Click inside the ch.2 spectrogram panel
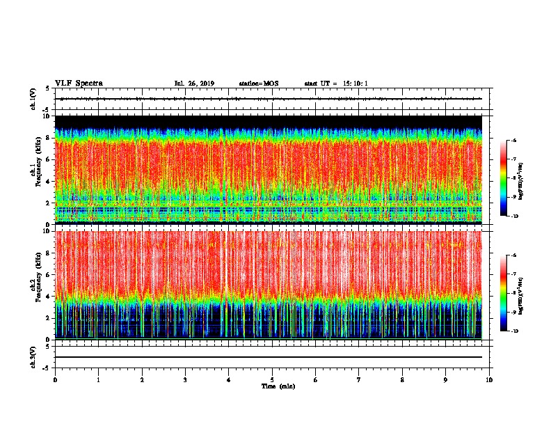 (269, 285)
